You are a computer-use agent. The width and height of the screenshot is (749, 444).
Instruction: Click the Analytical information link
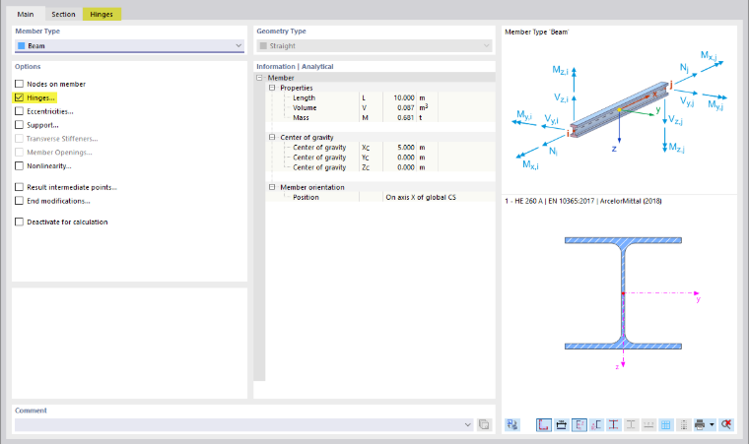click(317, 66)
